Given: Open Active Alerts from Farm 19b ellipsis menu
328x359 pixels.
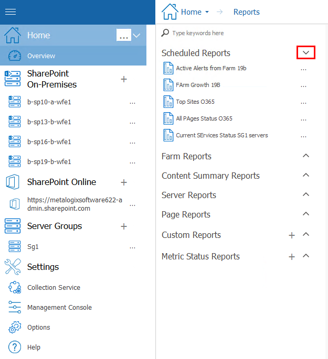Looking at the screenshot, I should click(303, 69).
